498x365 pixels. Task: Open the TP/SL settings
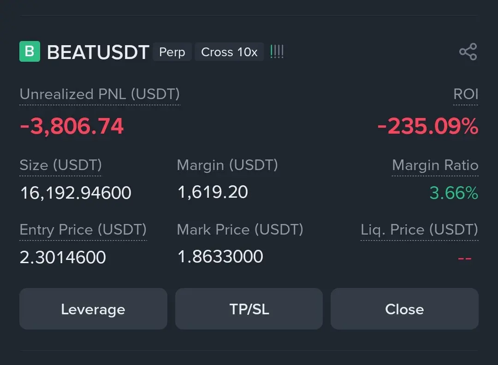[249, 309]
